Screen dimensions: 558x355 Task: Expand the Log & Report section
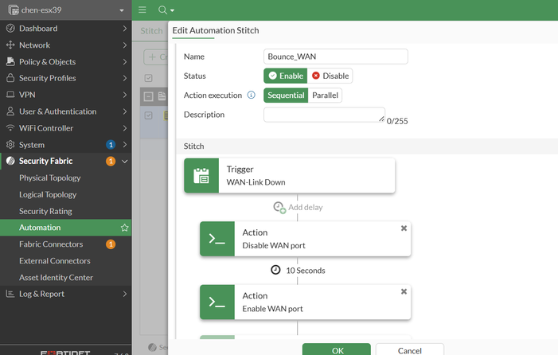[65, 294]
